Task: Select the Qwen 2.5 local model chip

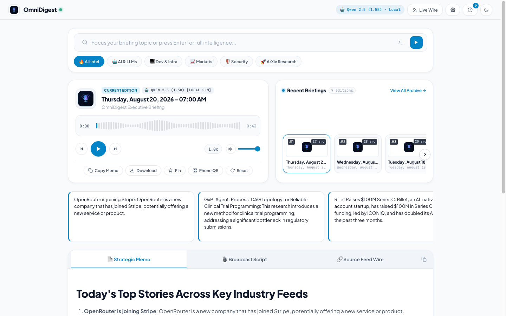Action: click(370, 10)
